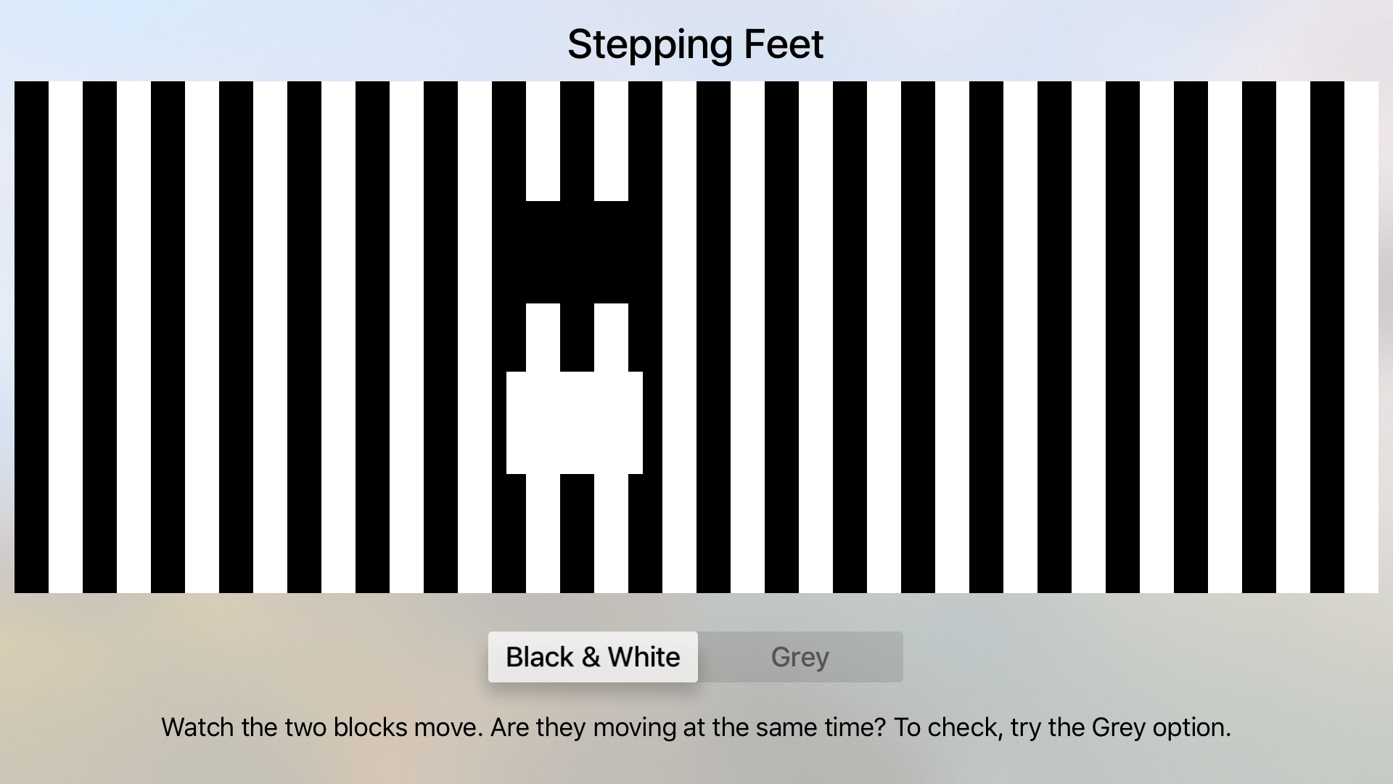
Task: Click the rightmost white stripe of the illusion
Action: [x=1361, y=337]
